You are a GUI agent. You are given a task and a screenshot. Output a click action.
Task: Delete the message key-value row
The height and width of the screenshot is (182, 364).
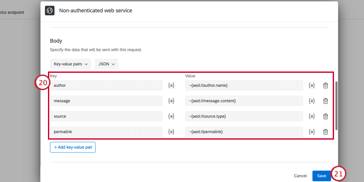coord(325,101)
